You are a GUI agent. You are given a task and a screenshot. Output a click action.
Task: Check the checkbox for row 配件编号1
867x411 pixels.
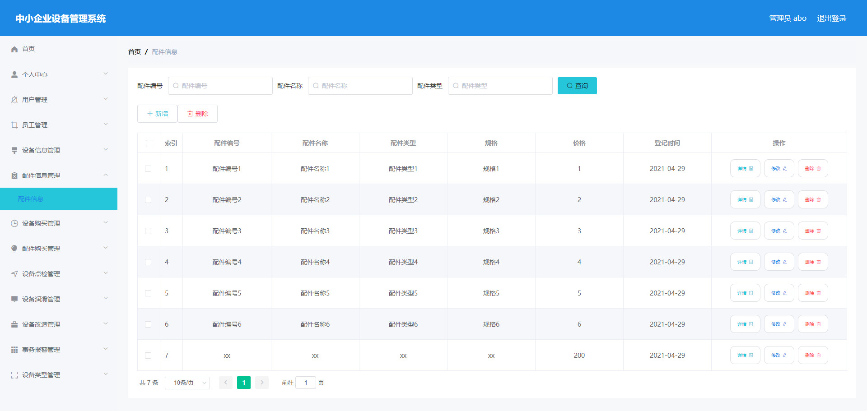(148, 169)
